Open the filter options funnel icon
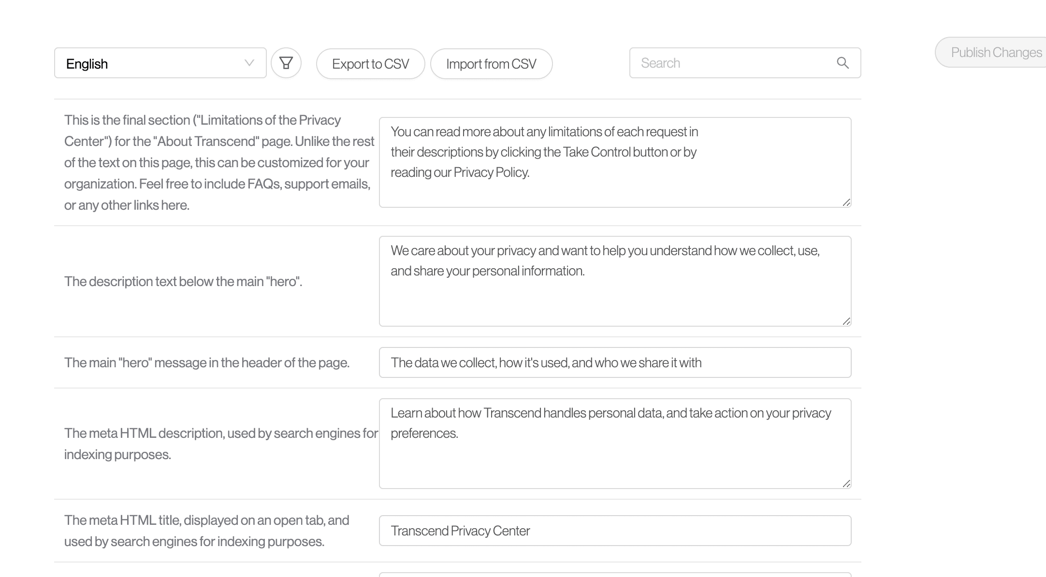Screen dimensions: 1046x577 (x=286, y=63)
